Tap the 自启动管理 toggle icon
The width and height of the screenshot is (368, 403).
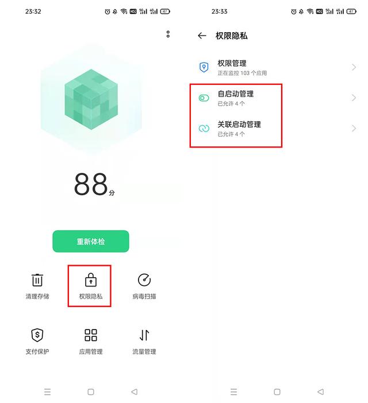point(204,98)
